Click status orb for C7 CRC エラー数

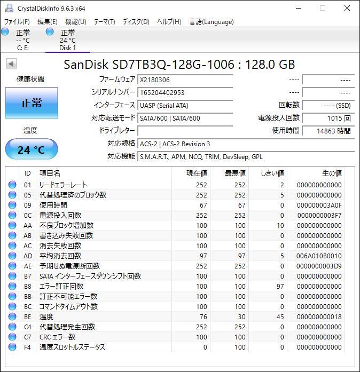point(12,337)
